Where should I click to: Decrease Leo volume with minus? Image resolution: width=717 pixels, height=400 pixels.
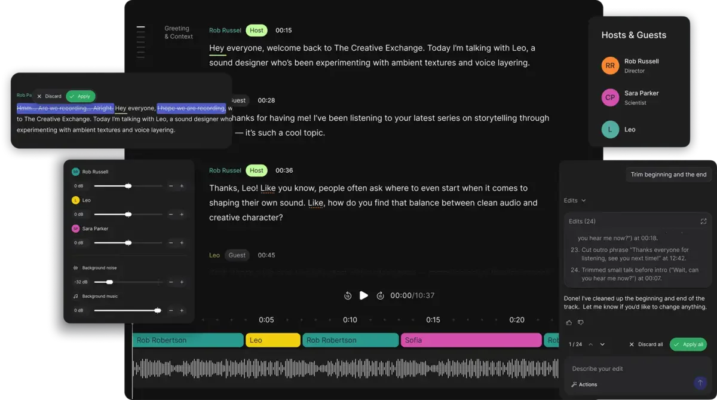[171, 214]
